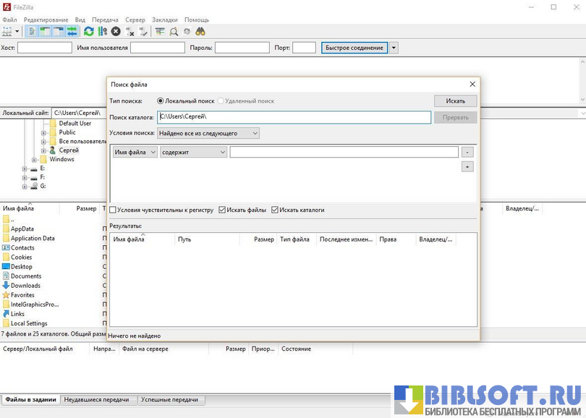Switch to Неудавшиеся передачи tab
The width and height of the screenshot is (586, 418).
click(97, 400)
